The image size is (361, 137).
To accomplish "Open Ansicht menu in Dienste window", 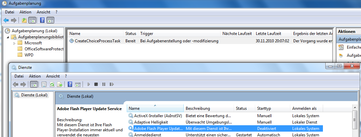I will point(53,76).
